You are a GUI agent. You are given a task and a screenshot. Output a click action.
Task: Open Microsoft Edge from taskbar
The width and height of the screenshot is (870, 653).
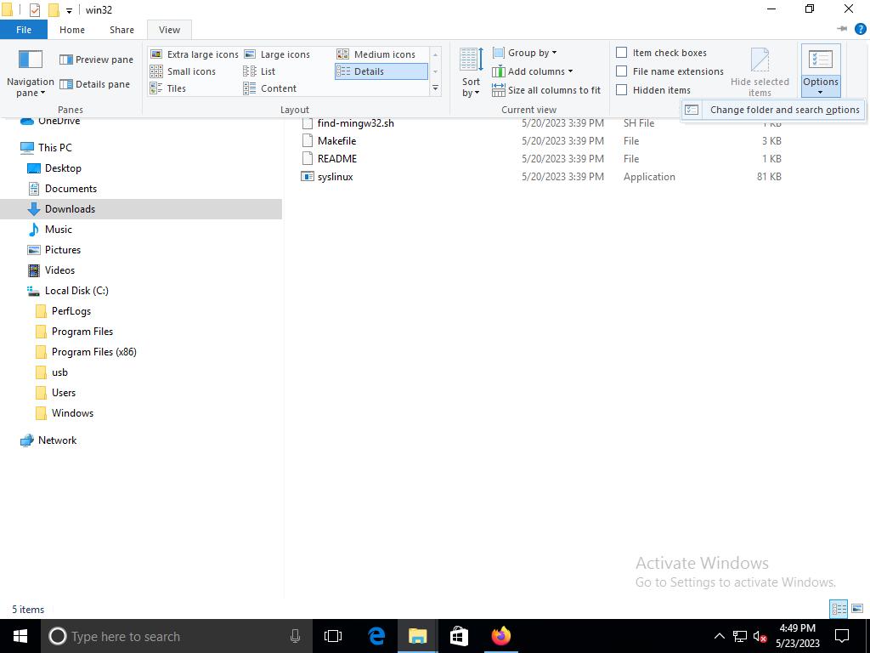(376, 636)
